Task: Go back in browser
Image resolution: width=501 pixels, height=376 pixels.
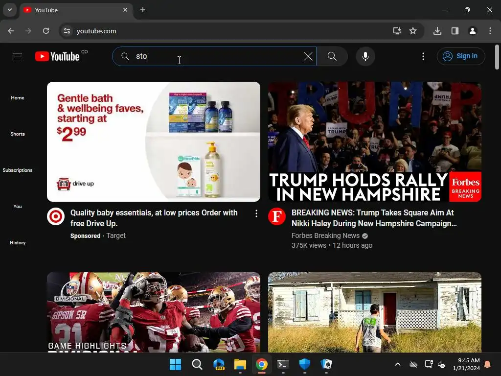Action: [11, 31]
